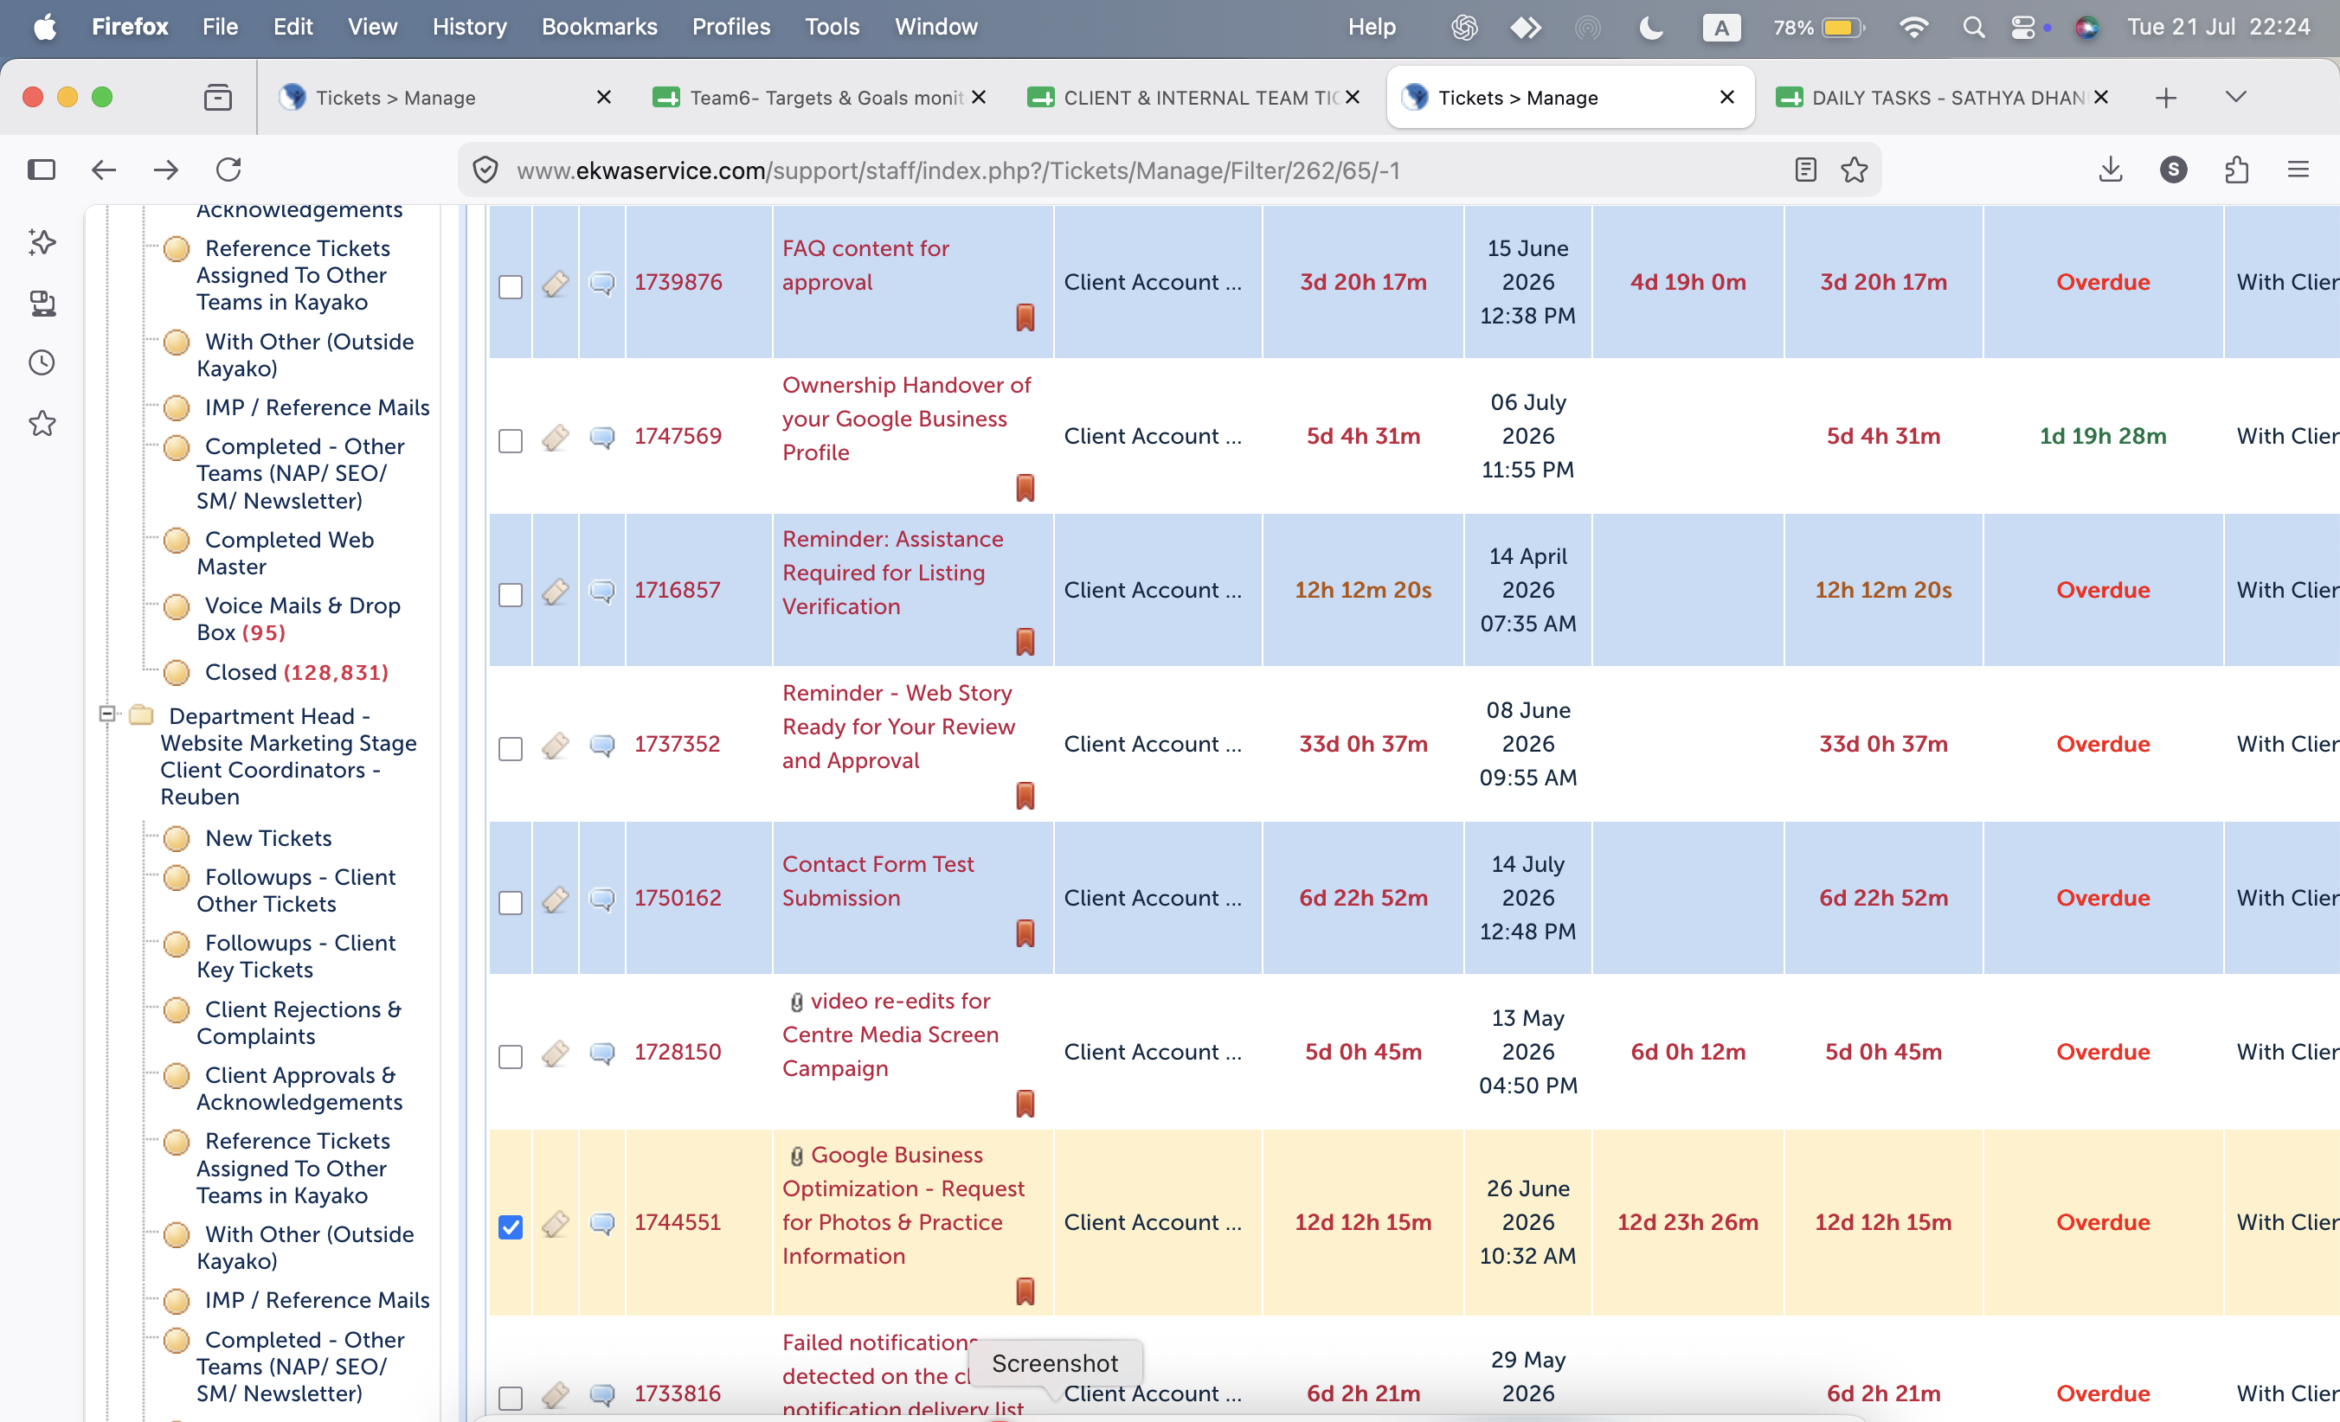Open the AI chatbot sidebar sparkle icon
The height and width of the screenshot is (1422, 2340).
pyautogui.click(x=42, y=242)
